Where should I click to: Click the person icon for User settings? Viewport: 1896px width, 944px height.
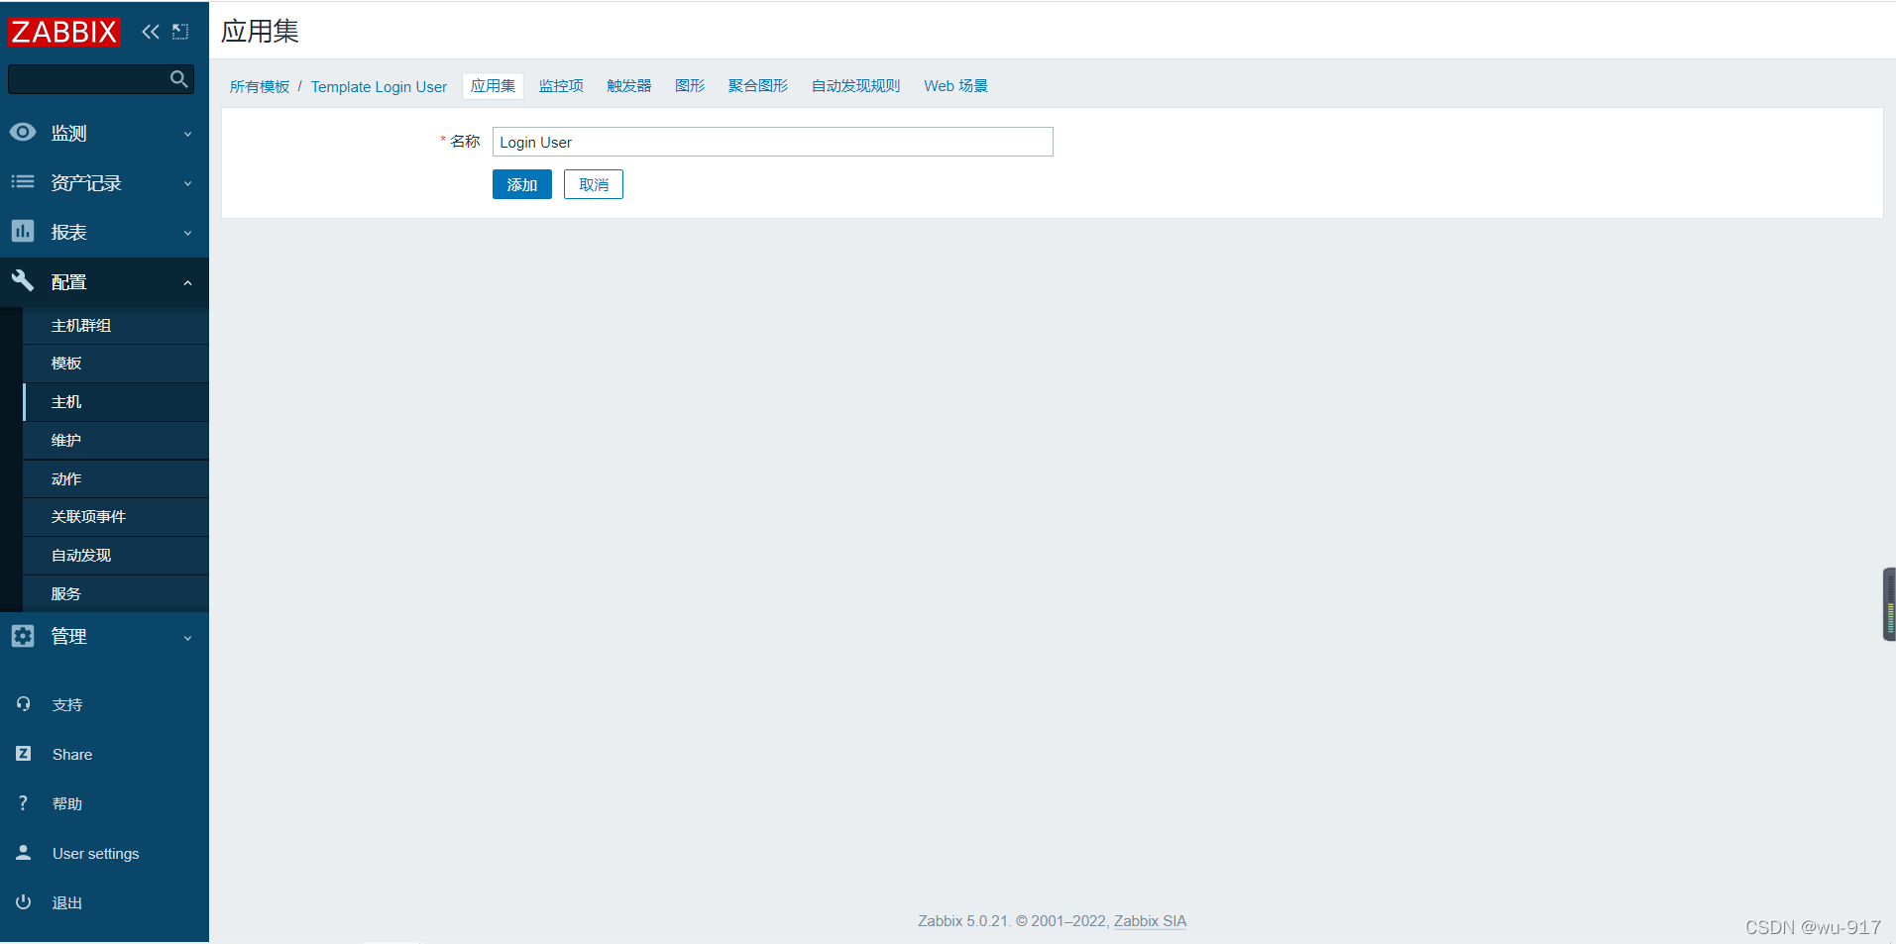tap(24, 853)
